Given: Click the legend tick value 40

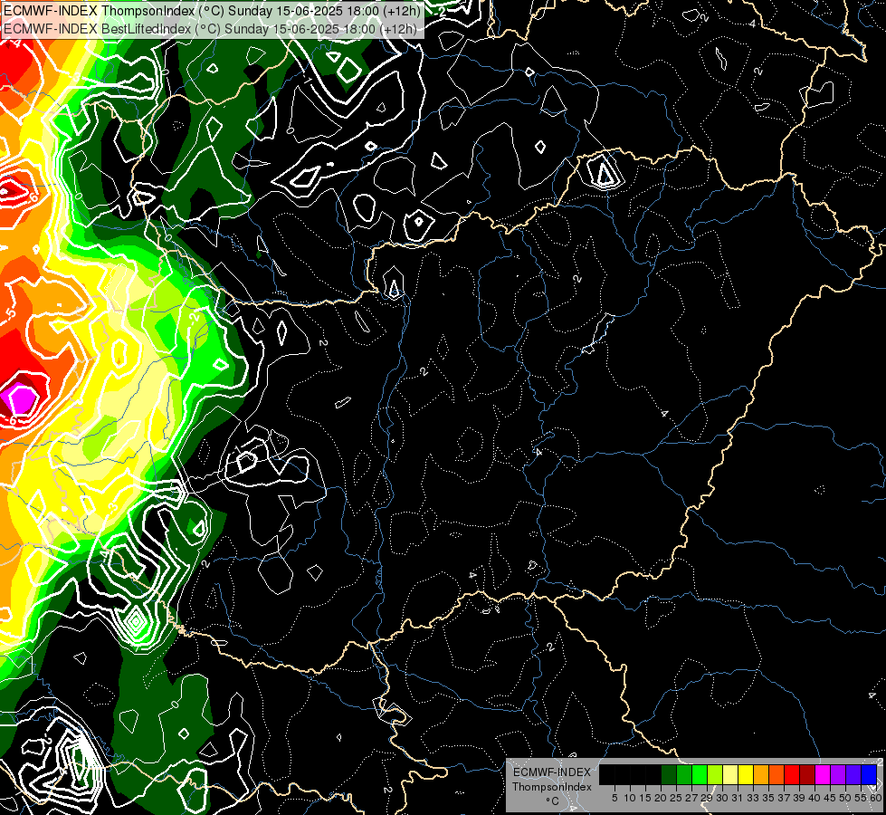Looking at the screenshot, I should point(815,798).
